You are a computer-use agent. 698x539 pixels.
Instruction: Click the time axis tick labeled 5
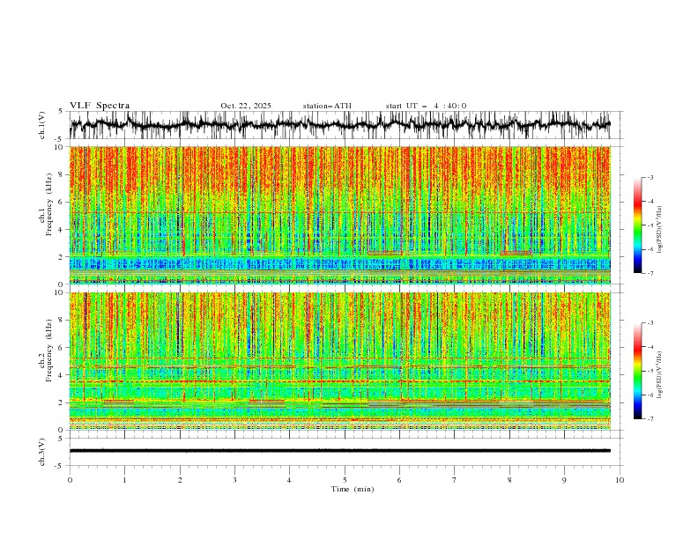[345, 480]
